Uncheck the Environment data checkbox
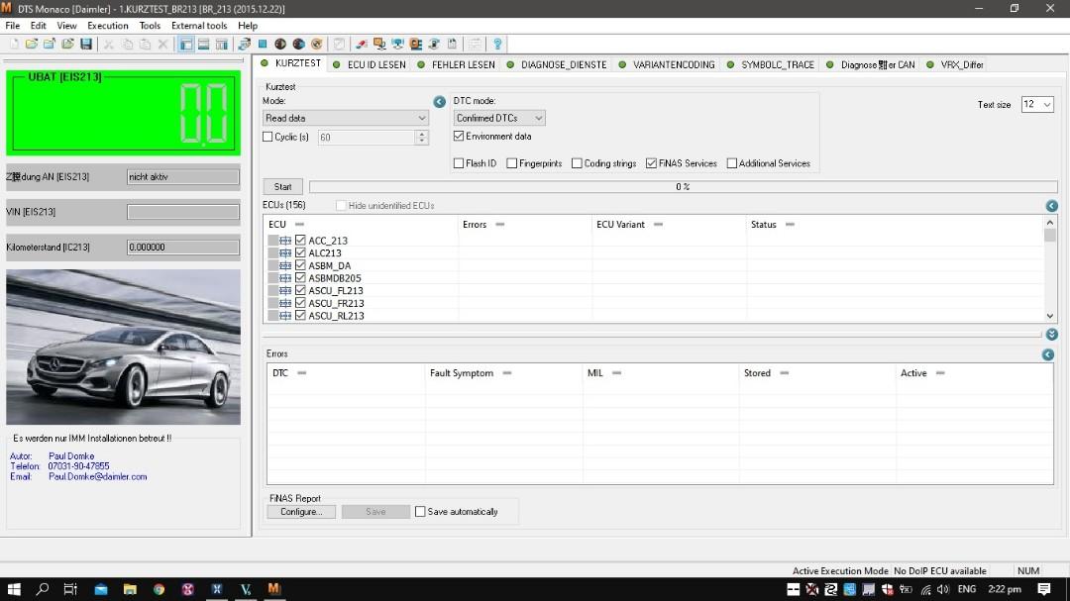This screenshot has width=1070, height=601. pyautogui.click(x=459, y=137)
